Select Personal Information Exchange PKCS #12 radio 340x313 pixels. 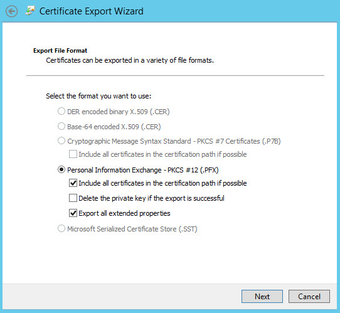[61, 169]
